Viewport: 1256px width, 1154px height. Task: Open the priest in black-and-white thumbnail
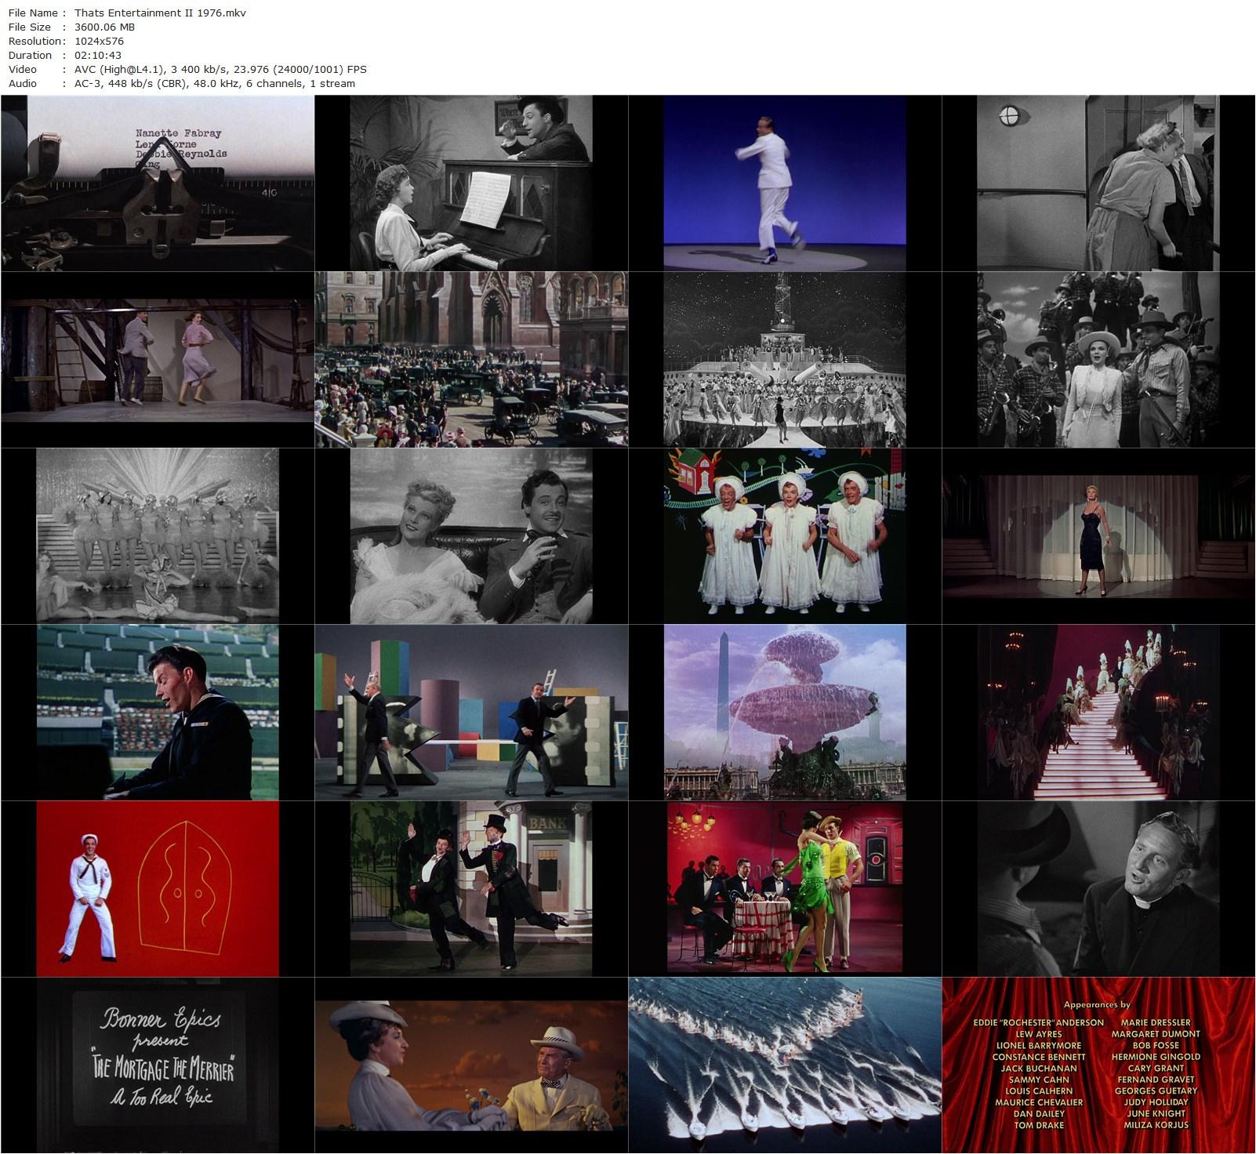click(x=1098, y=889)
